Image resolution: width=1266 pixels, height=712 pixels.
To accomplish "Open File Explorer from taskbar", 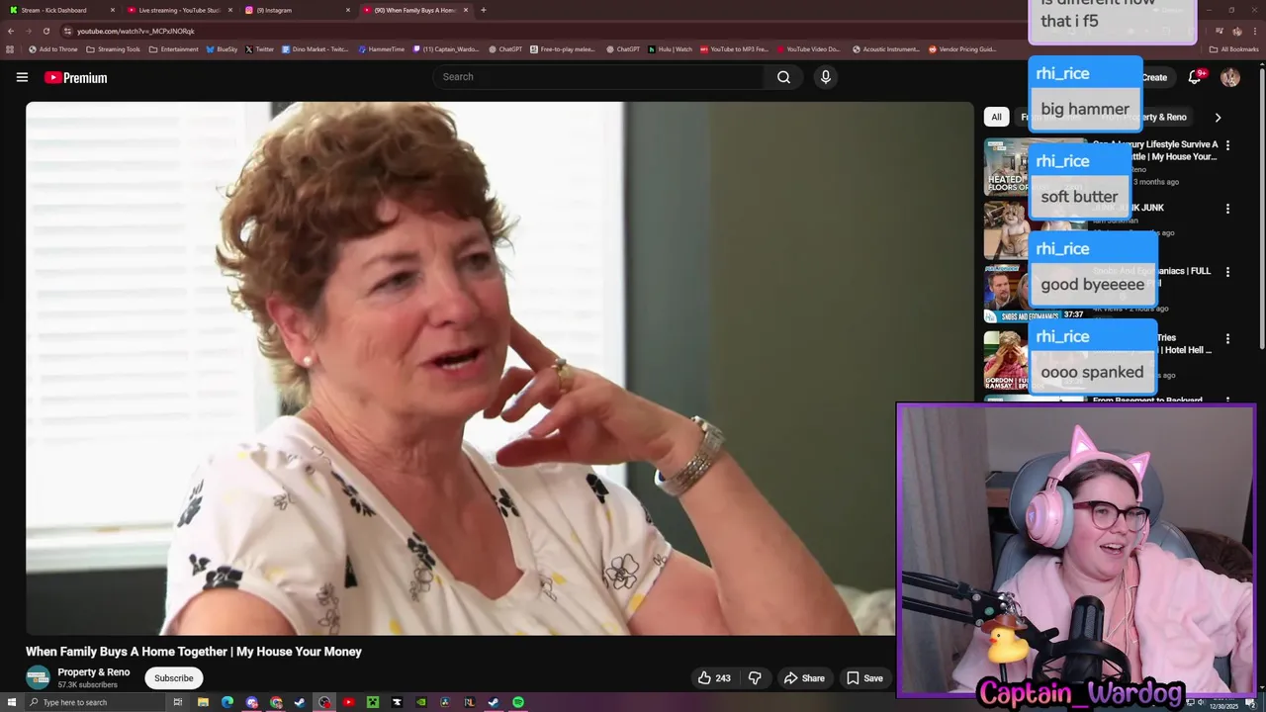I will (x=203, y=702).
